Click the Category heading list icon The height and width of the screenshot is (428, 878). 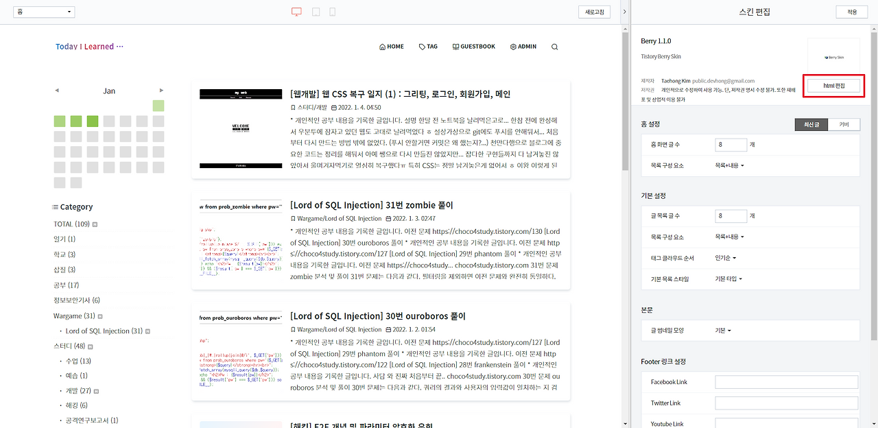coord(56,206)
